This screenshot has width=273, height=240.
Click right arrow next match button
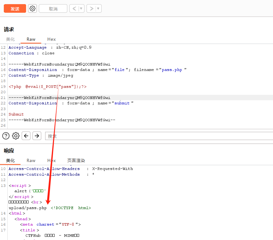coord(37,136)
